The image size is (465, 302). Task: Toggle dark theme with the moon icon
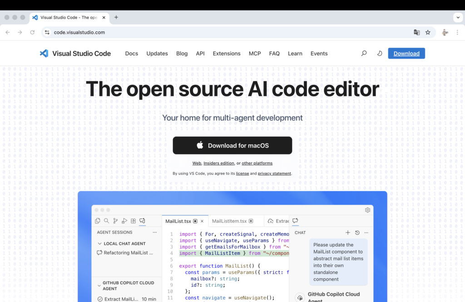click(380, 54)
